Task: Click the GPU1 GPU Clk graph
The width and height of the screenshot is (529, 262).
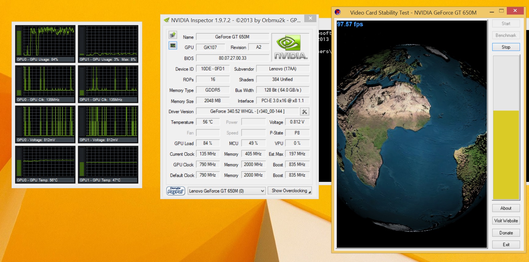Action: click(x=108, y=84)
